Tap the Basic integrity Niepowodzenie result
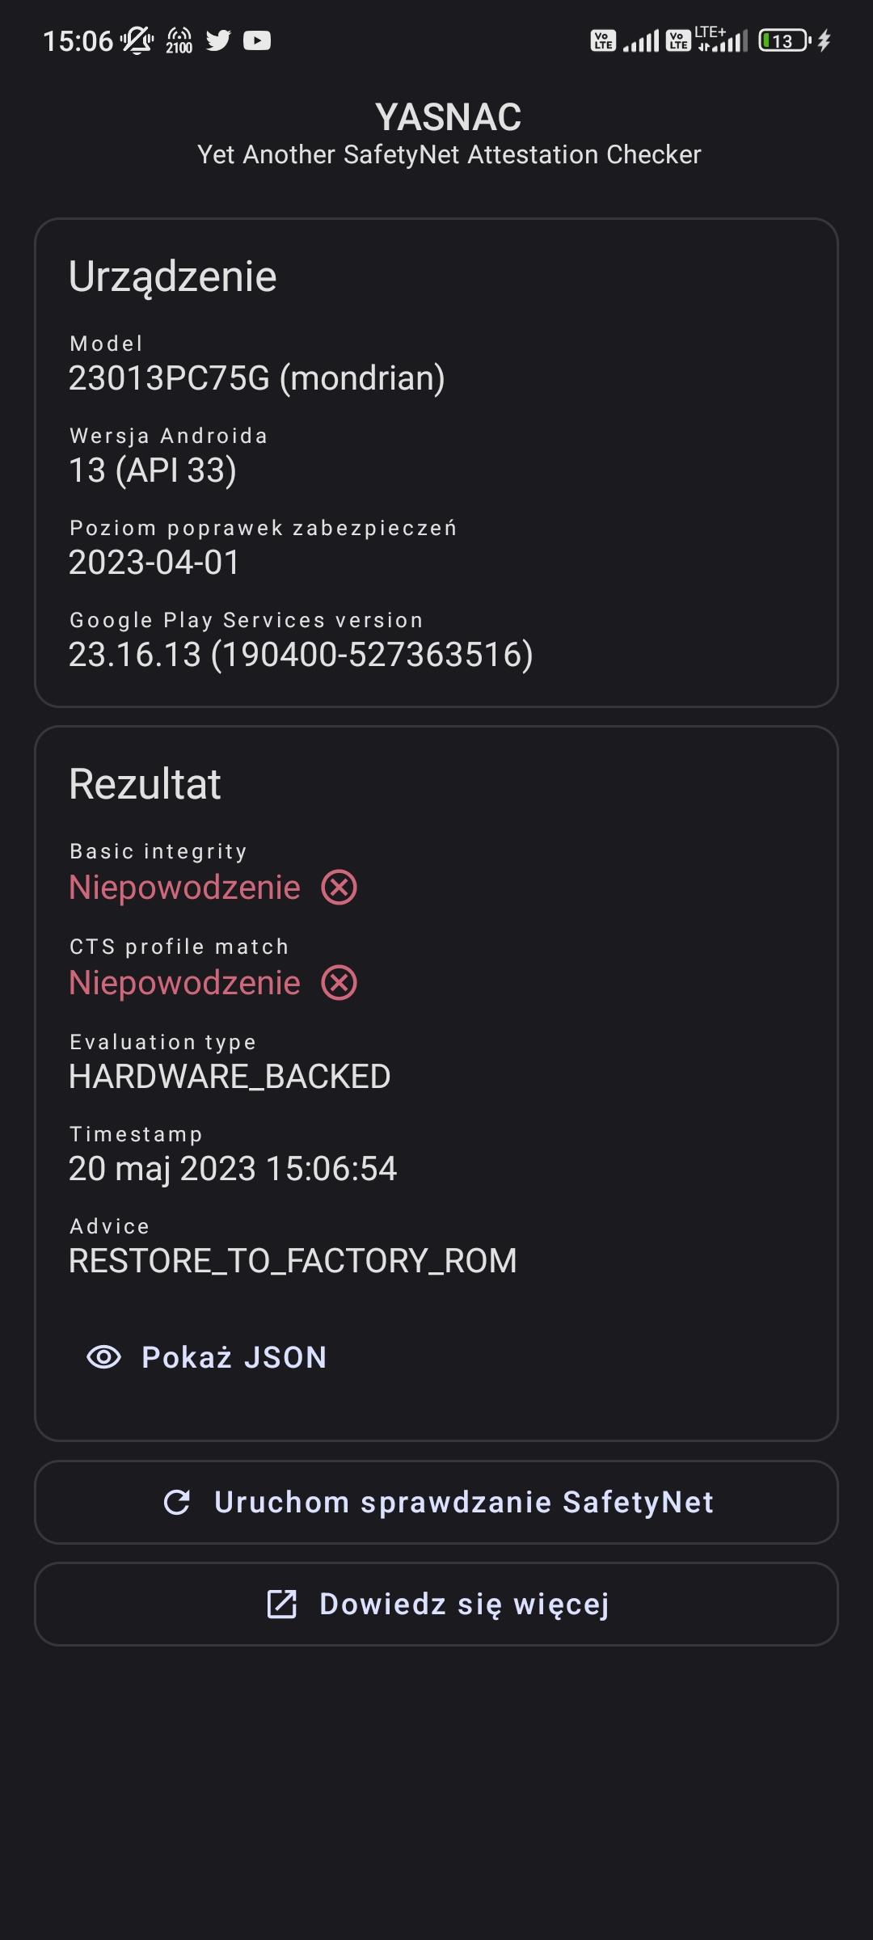The height and width of the screenshot is (1940, 873). point(184,888)
